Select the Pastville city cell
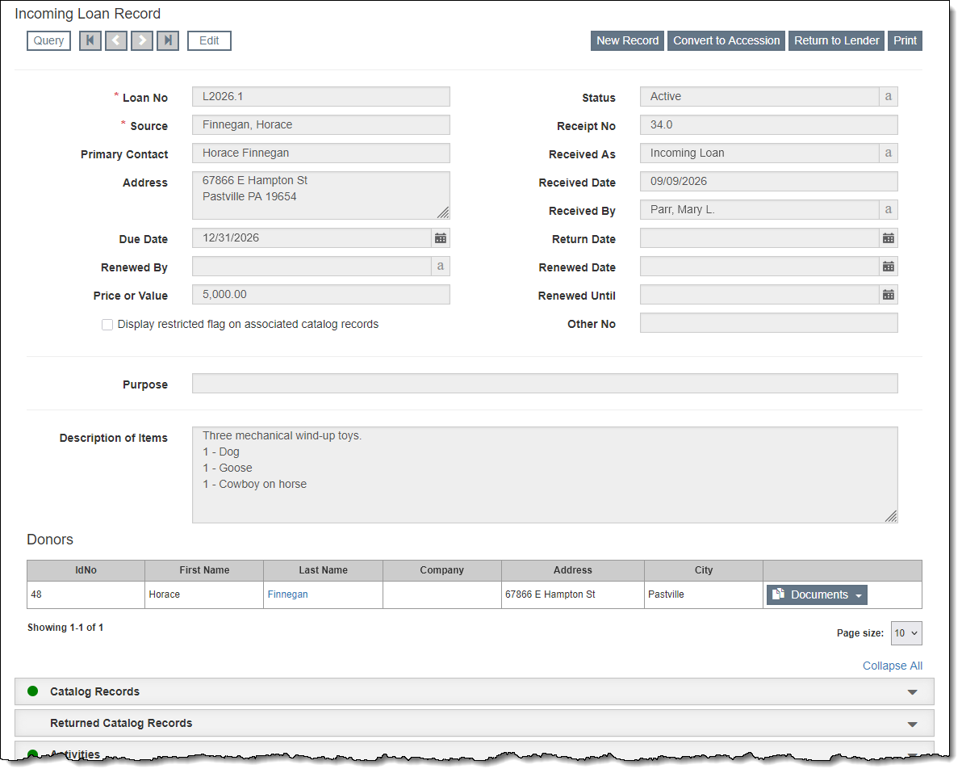Image resolution: width=962 pixels, height=773 pixels. coord(704,595)
